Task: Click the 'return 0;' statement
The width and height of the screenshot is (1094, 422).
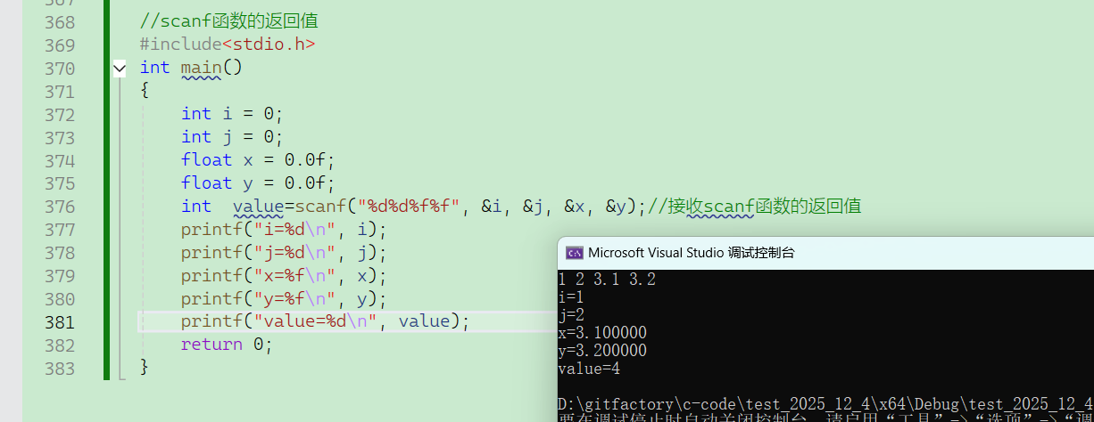Action: pyautogui.click(x=227, y=345)
